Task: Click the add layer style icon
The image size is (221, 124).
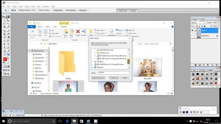Action: click(x=195, y=65)
